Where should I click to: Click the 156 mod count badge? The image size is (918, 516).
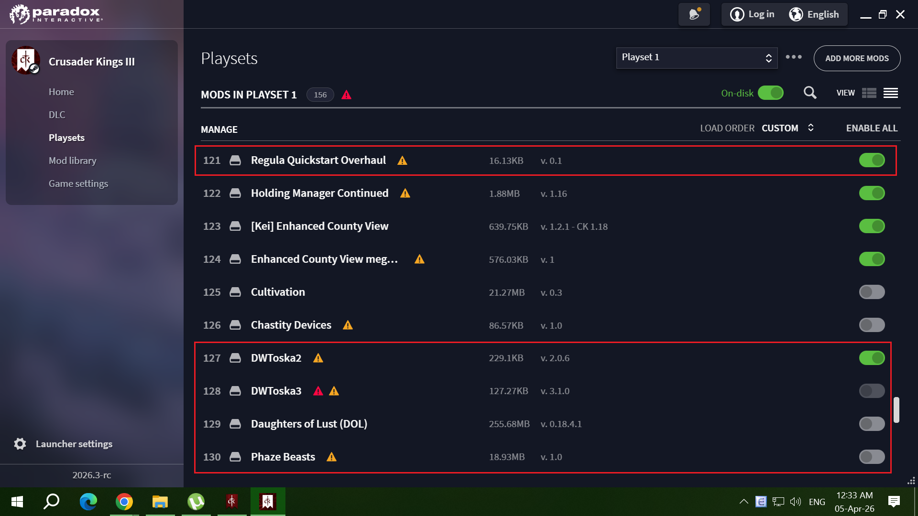(320, 95)
